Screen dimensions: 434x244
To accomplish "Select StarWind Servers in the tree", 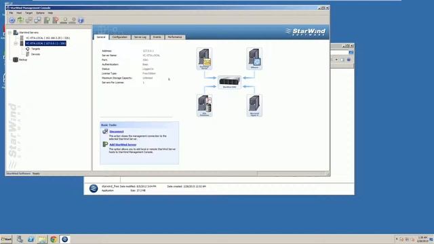I will (x=28, y=33).
